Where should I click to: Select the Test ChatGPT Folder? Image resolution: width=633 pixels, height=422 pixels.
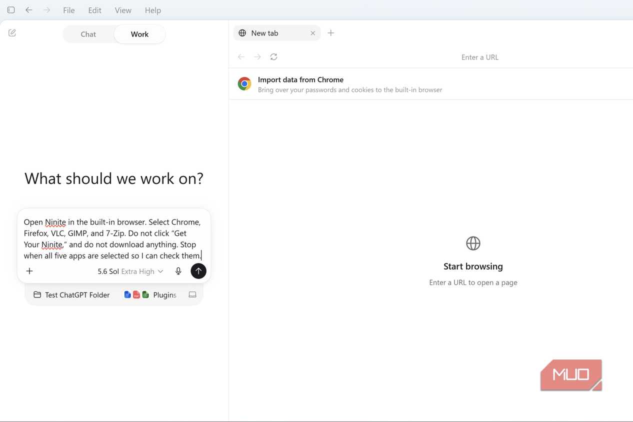[x=71, y=295]
